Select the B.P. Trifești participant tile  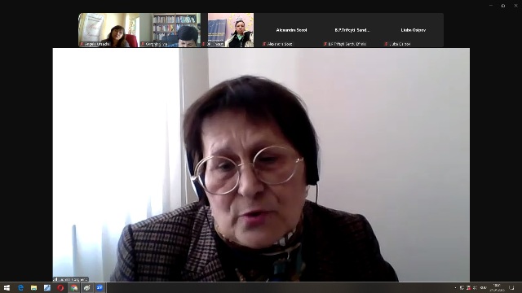(x=352, y=30)
